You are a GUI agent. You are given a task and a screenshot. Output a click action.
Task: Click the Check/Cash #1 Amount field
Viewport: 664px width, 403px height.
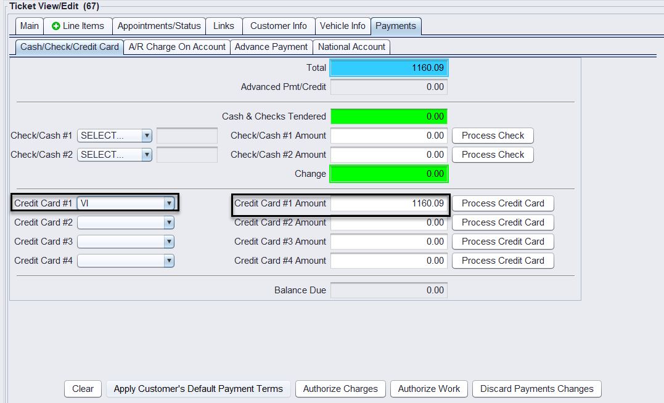[x=388, y=136]
